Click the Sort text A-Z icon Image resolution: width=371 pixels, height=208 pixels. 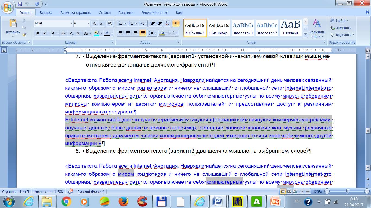pyautogui.click(x=167, y=23)
